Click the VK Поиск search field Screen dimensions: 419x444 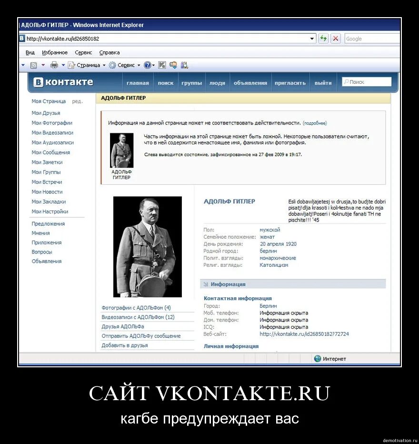click(367, 81)
